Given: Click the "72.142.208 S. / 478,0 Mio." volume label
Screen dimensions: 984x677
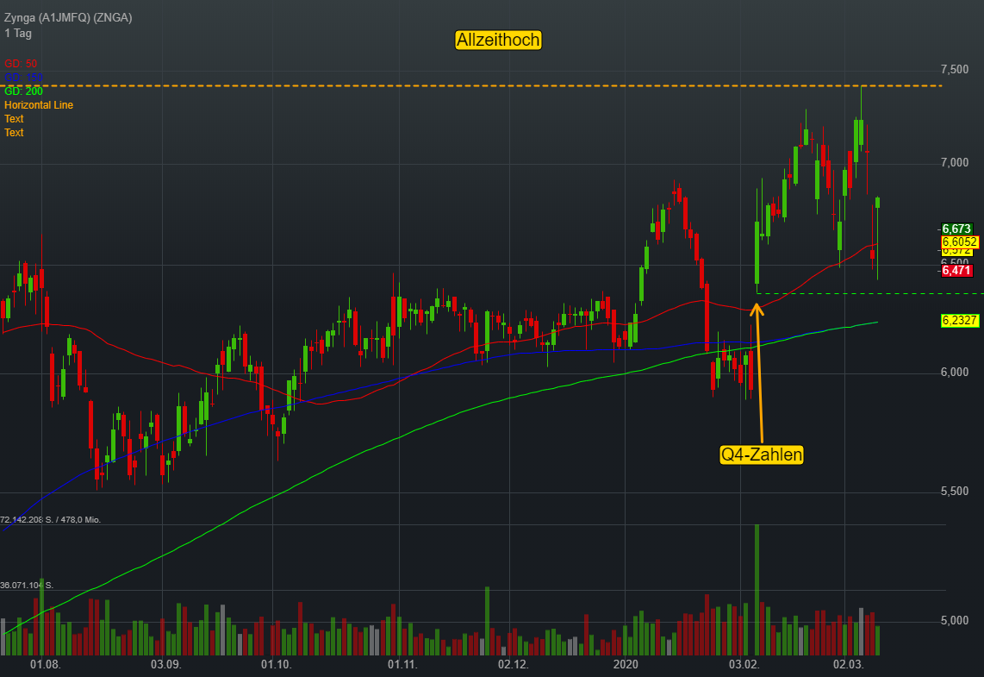Looking at the screenshot, I should (x=50, y=519).
